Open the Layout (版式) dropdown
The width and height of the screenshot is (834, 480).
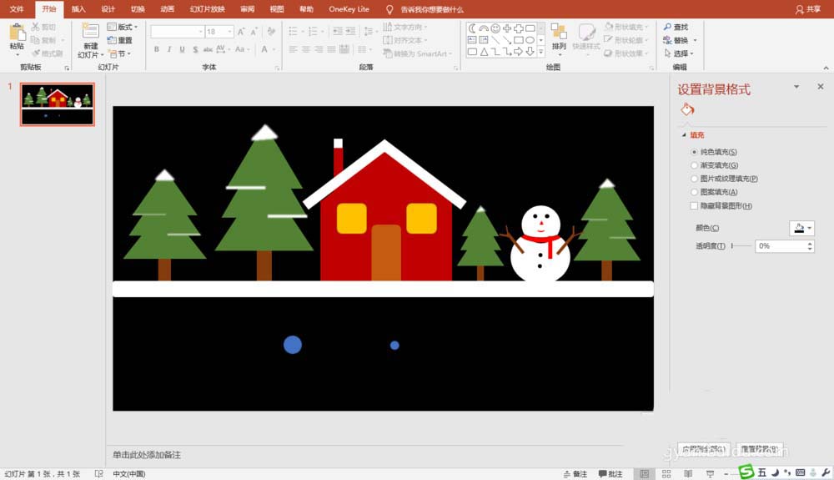pyautogui.click(x=123, y=28)
